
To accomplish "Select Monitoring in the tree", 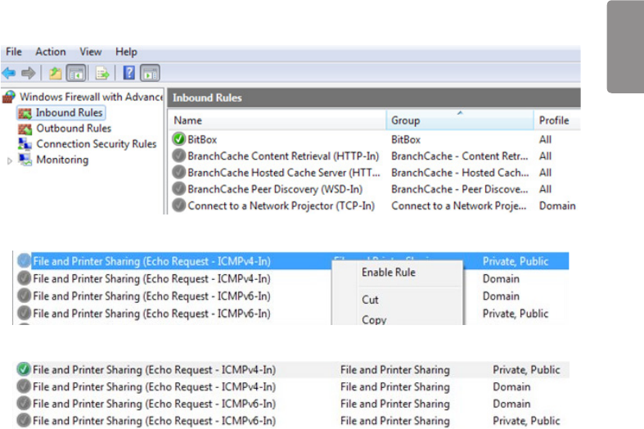I will 62,160.
